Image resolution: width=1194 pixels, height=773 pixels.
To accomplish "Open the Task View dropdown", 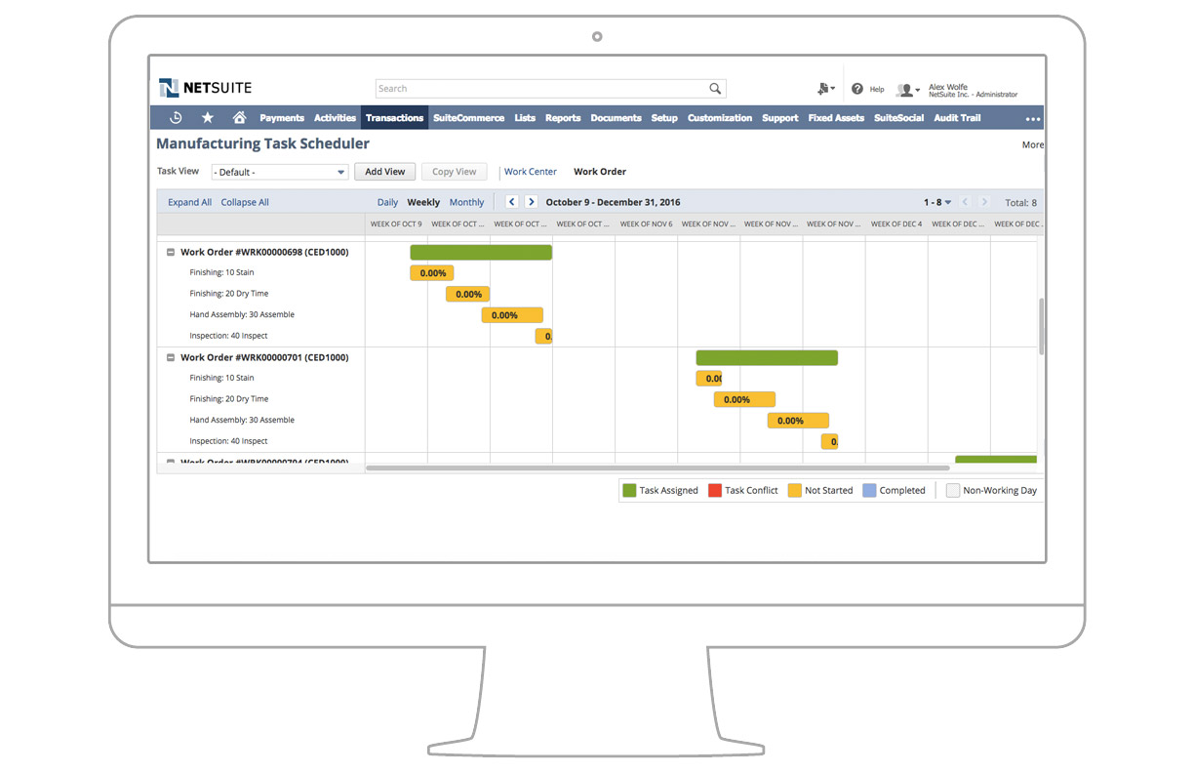I will [280, 171].
